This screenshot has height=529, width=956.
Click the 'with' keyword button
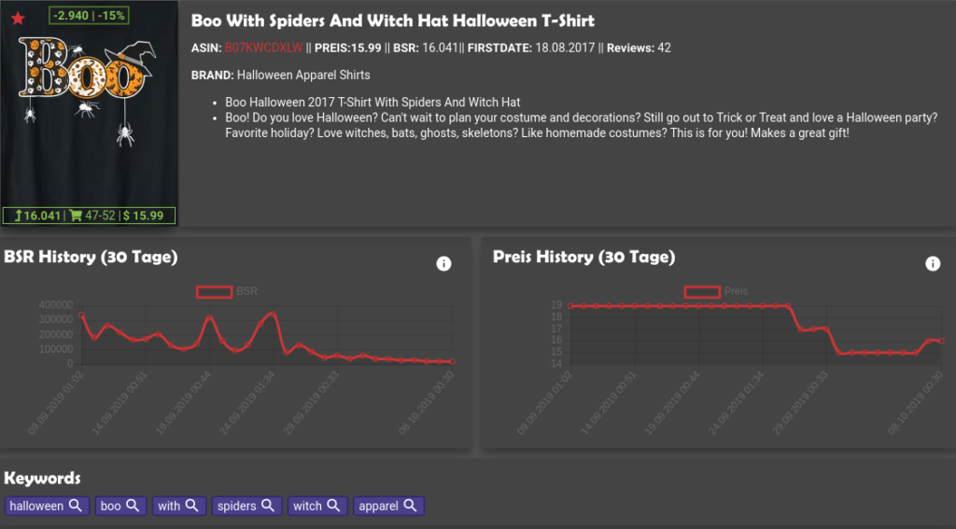coord(177,506)
